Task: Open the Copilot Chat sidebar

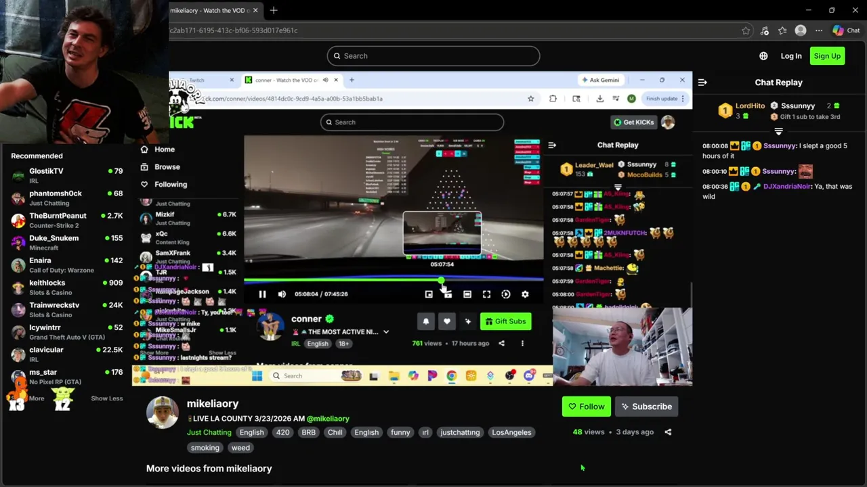Action: click(x=847, y=30)
